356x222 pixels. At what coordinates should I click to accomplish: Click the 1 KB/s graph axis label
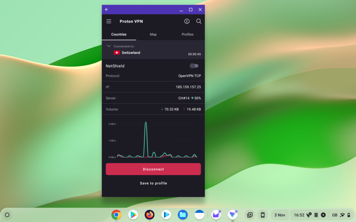(112, 141)
